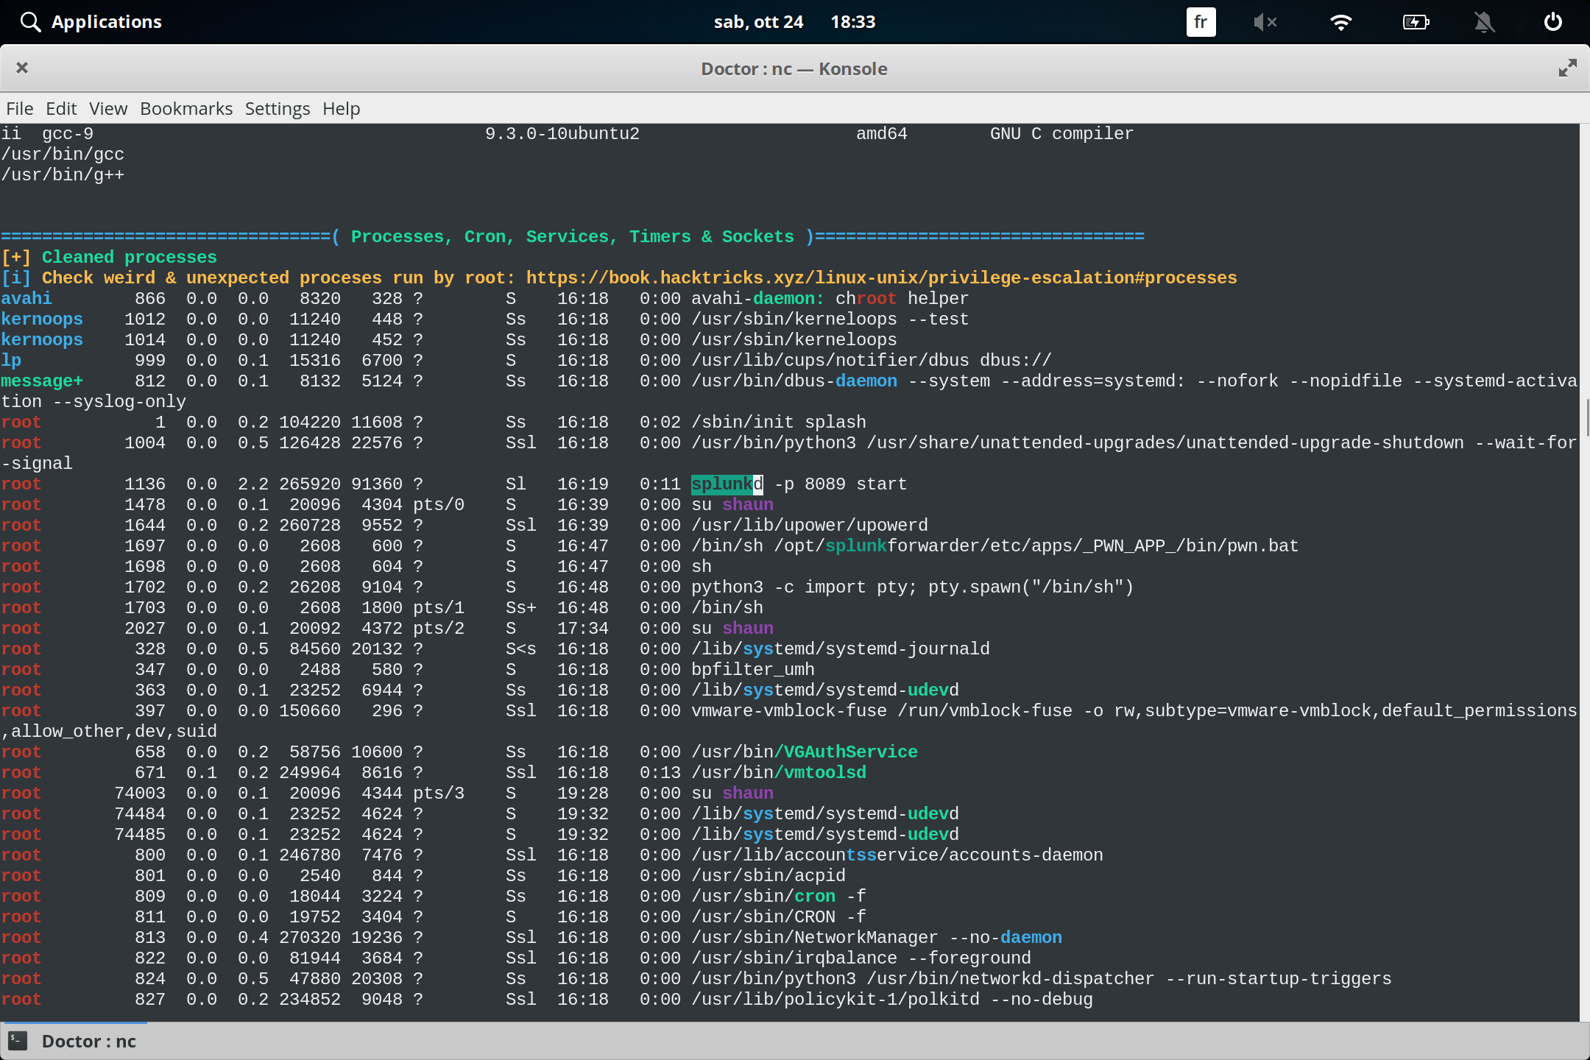Toggle Wi-Fi via the wireless tray icon
Image resolution: width=1590 pixels, height=1060 pixels.
coord(1341,22)
